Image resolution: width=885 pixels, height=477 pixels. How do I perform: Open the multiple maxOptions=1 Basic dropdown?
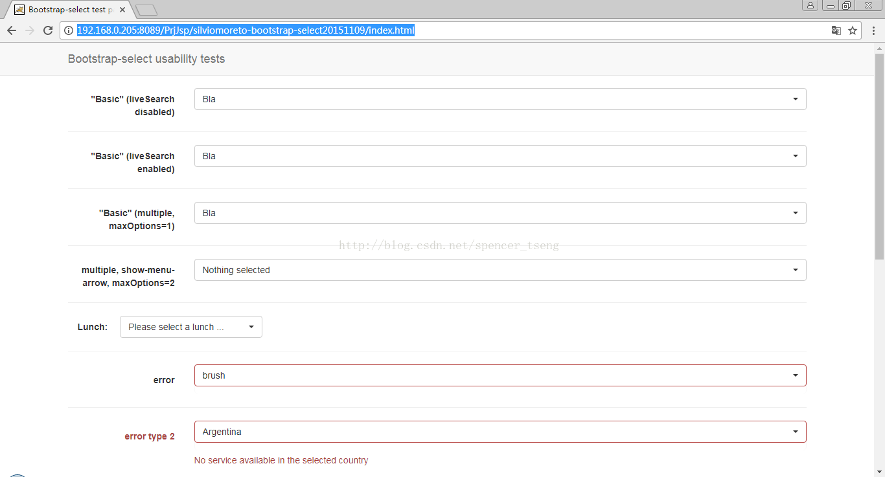click(500, 213)
